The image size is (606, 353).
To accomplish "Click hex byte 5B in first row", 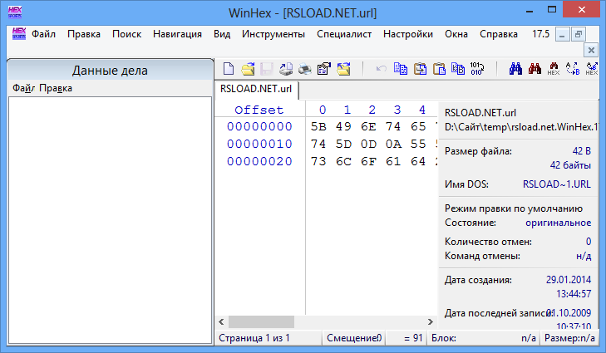I will 318,127.
